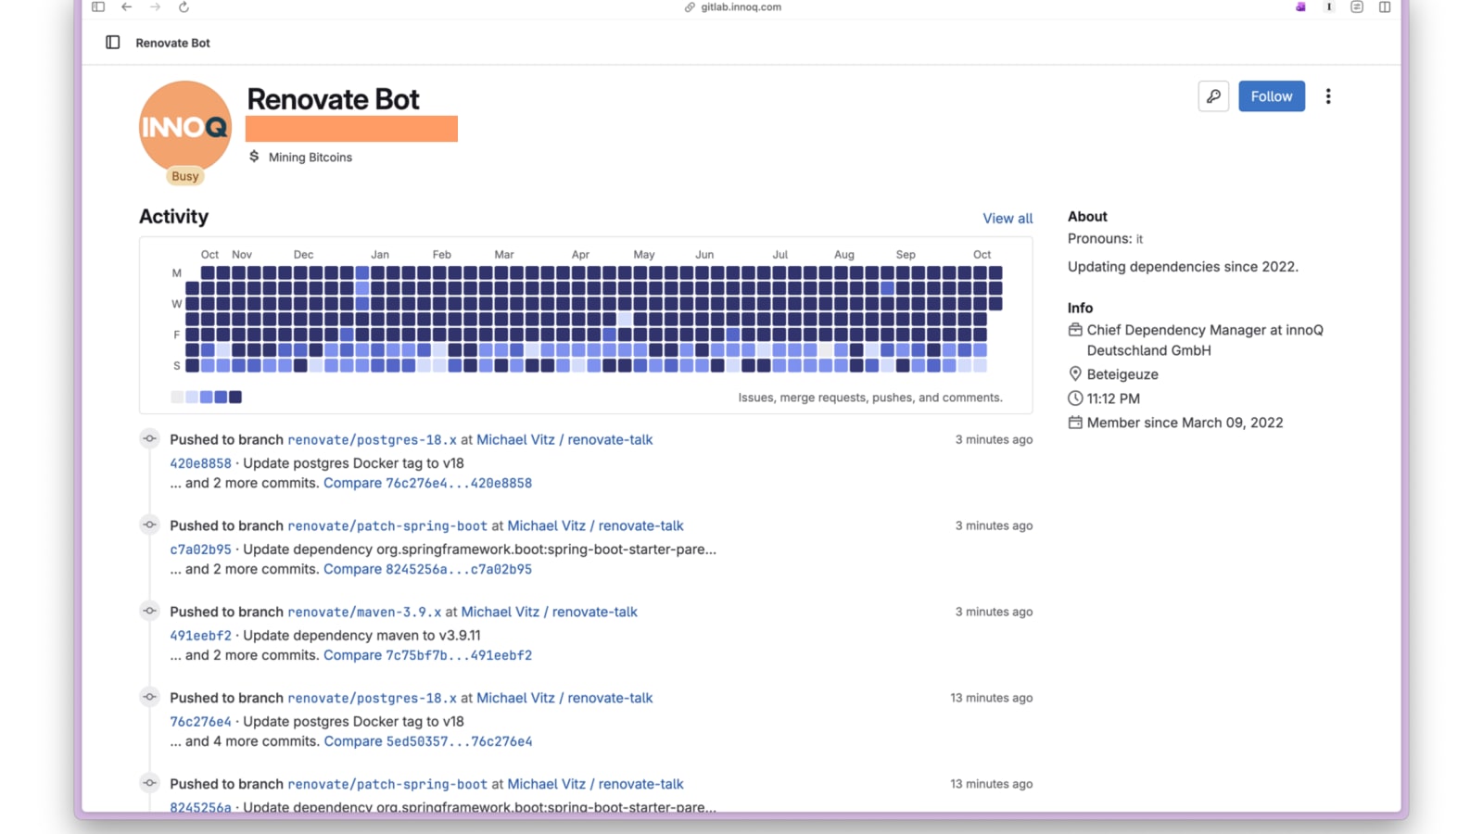
Task: Open the View all activity link
Action: tap(1008, 219)
